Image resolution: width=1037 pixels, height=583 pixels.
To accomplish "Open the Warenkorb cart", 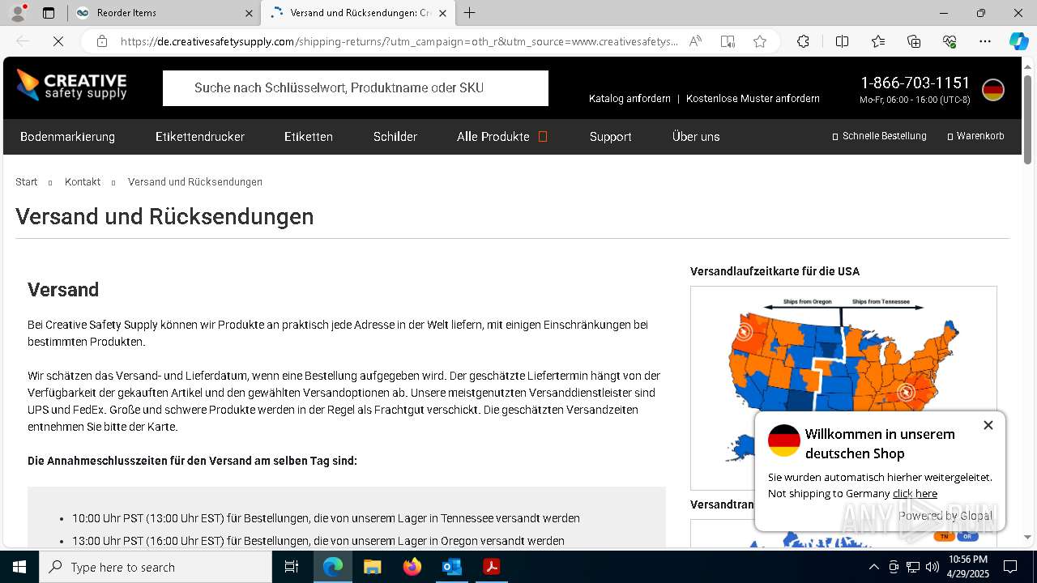I will (x=976, y=136).
